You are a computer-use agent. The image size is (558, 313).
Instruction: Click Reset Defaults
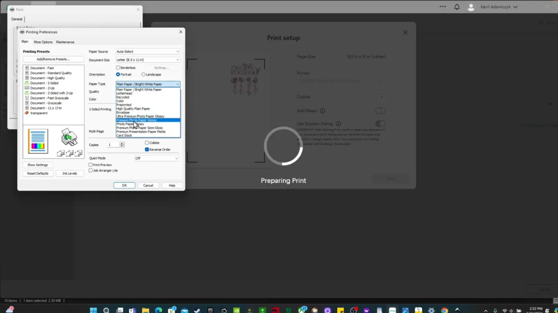(x=38, y=174)
